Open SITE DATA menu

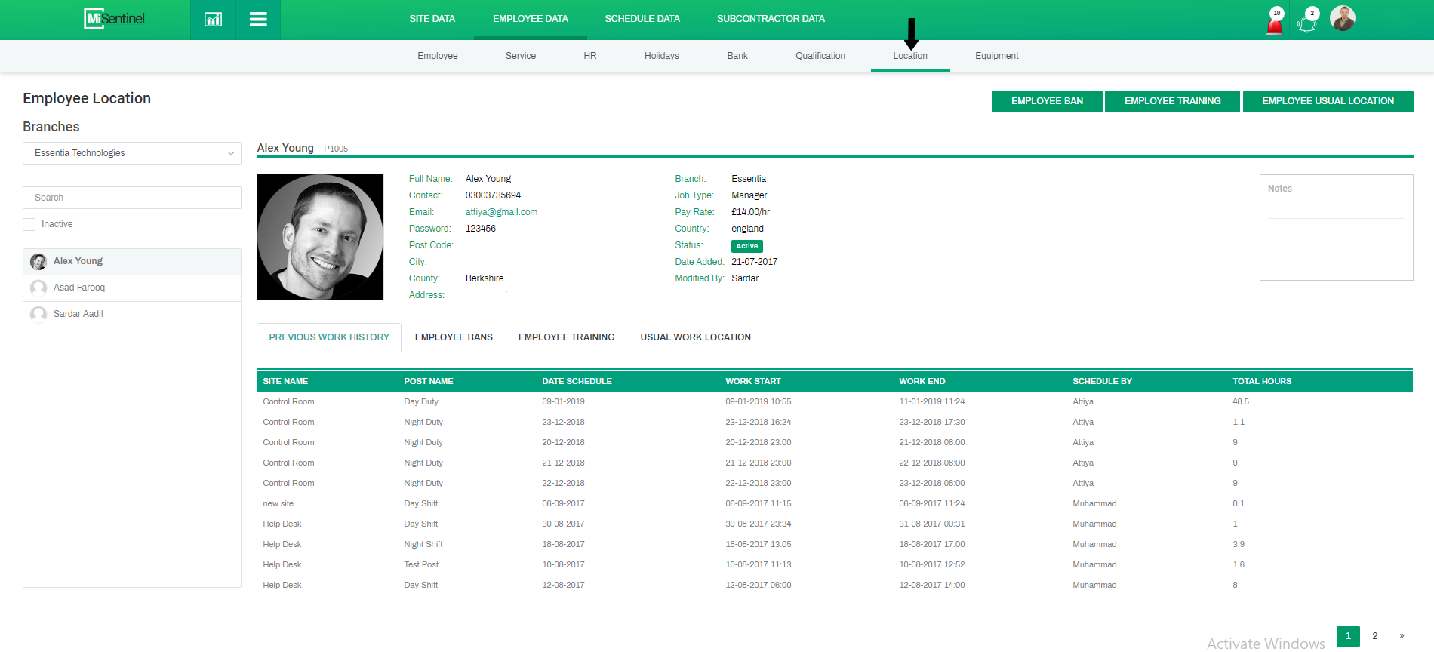tap(432, 19)
